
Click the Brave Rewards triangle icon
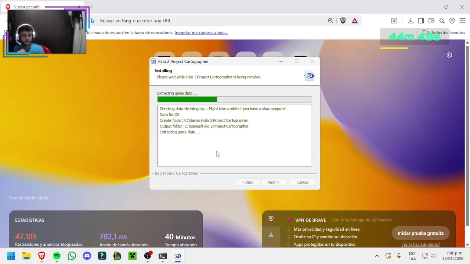(x=355, y=21)
